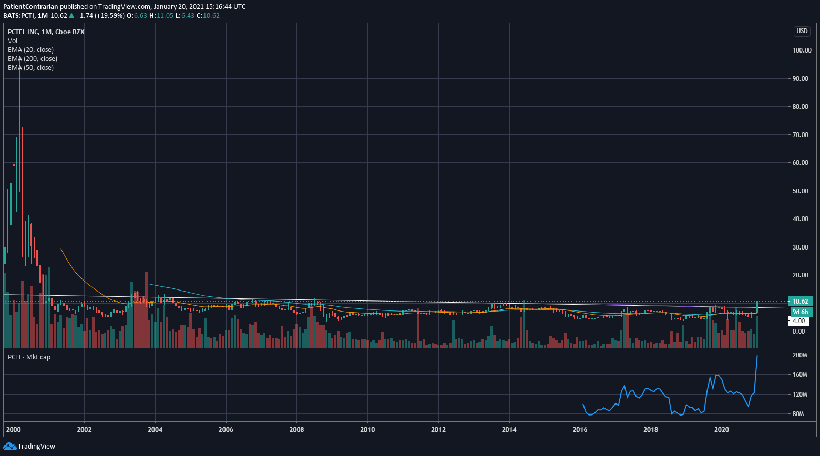Click the 120M market cap axis label
The width and height of the screenshot is (820, 456).
pyautogui.click(x=799, y=395)
